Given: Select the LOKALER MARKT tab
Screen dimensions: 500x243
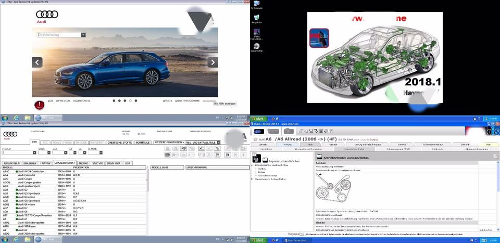Looking at the screenshot, I should click(65, 163).
